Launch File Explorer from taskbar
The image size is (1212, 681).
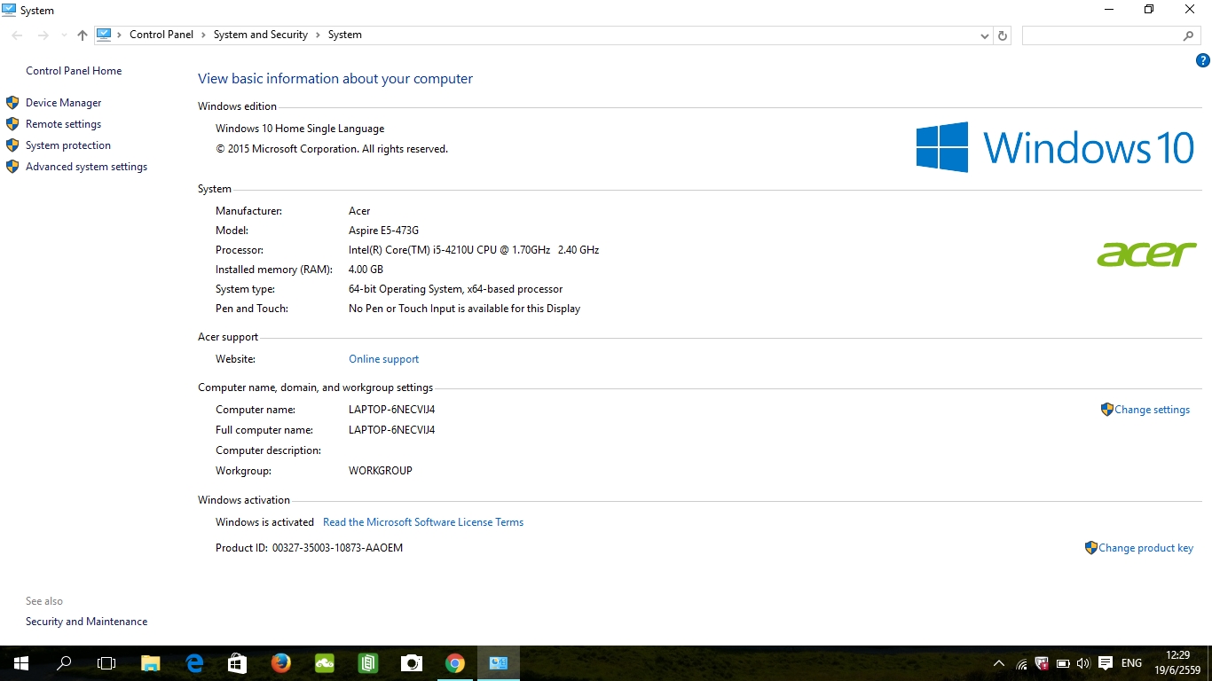150,663
